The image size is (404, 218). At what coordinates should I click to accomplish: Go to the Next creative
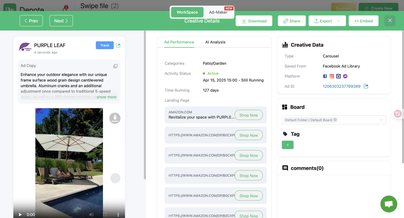[x=61, y=21]
